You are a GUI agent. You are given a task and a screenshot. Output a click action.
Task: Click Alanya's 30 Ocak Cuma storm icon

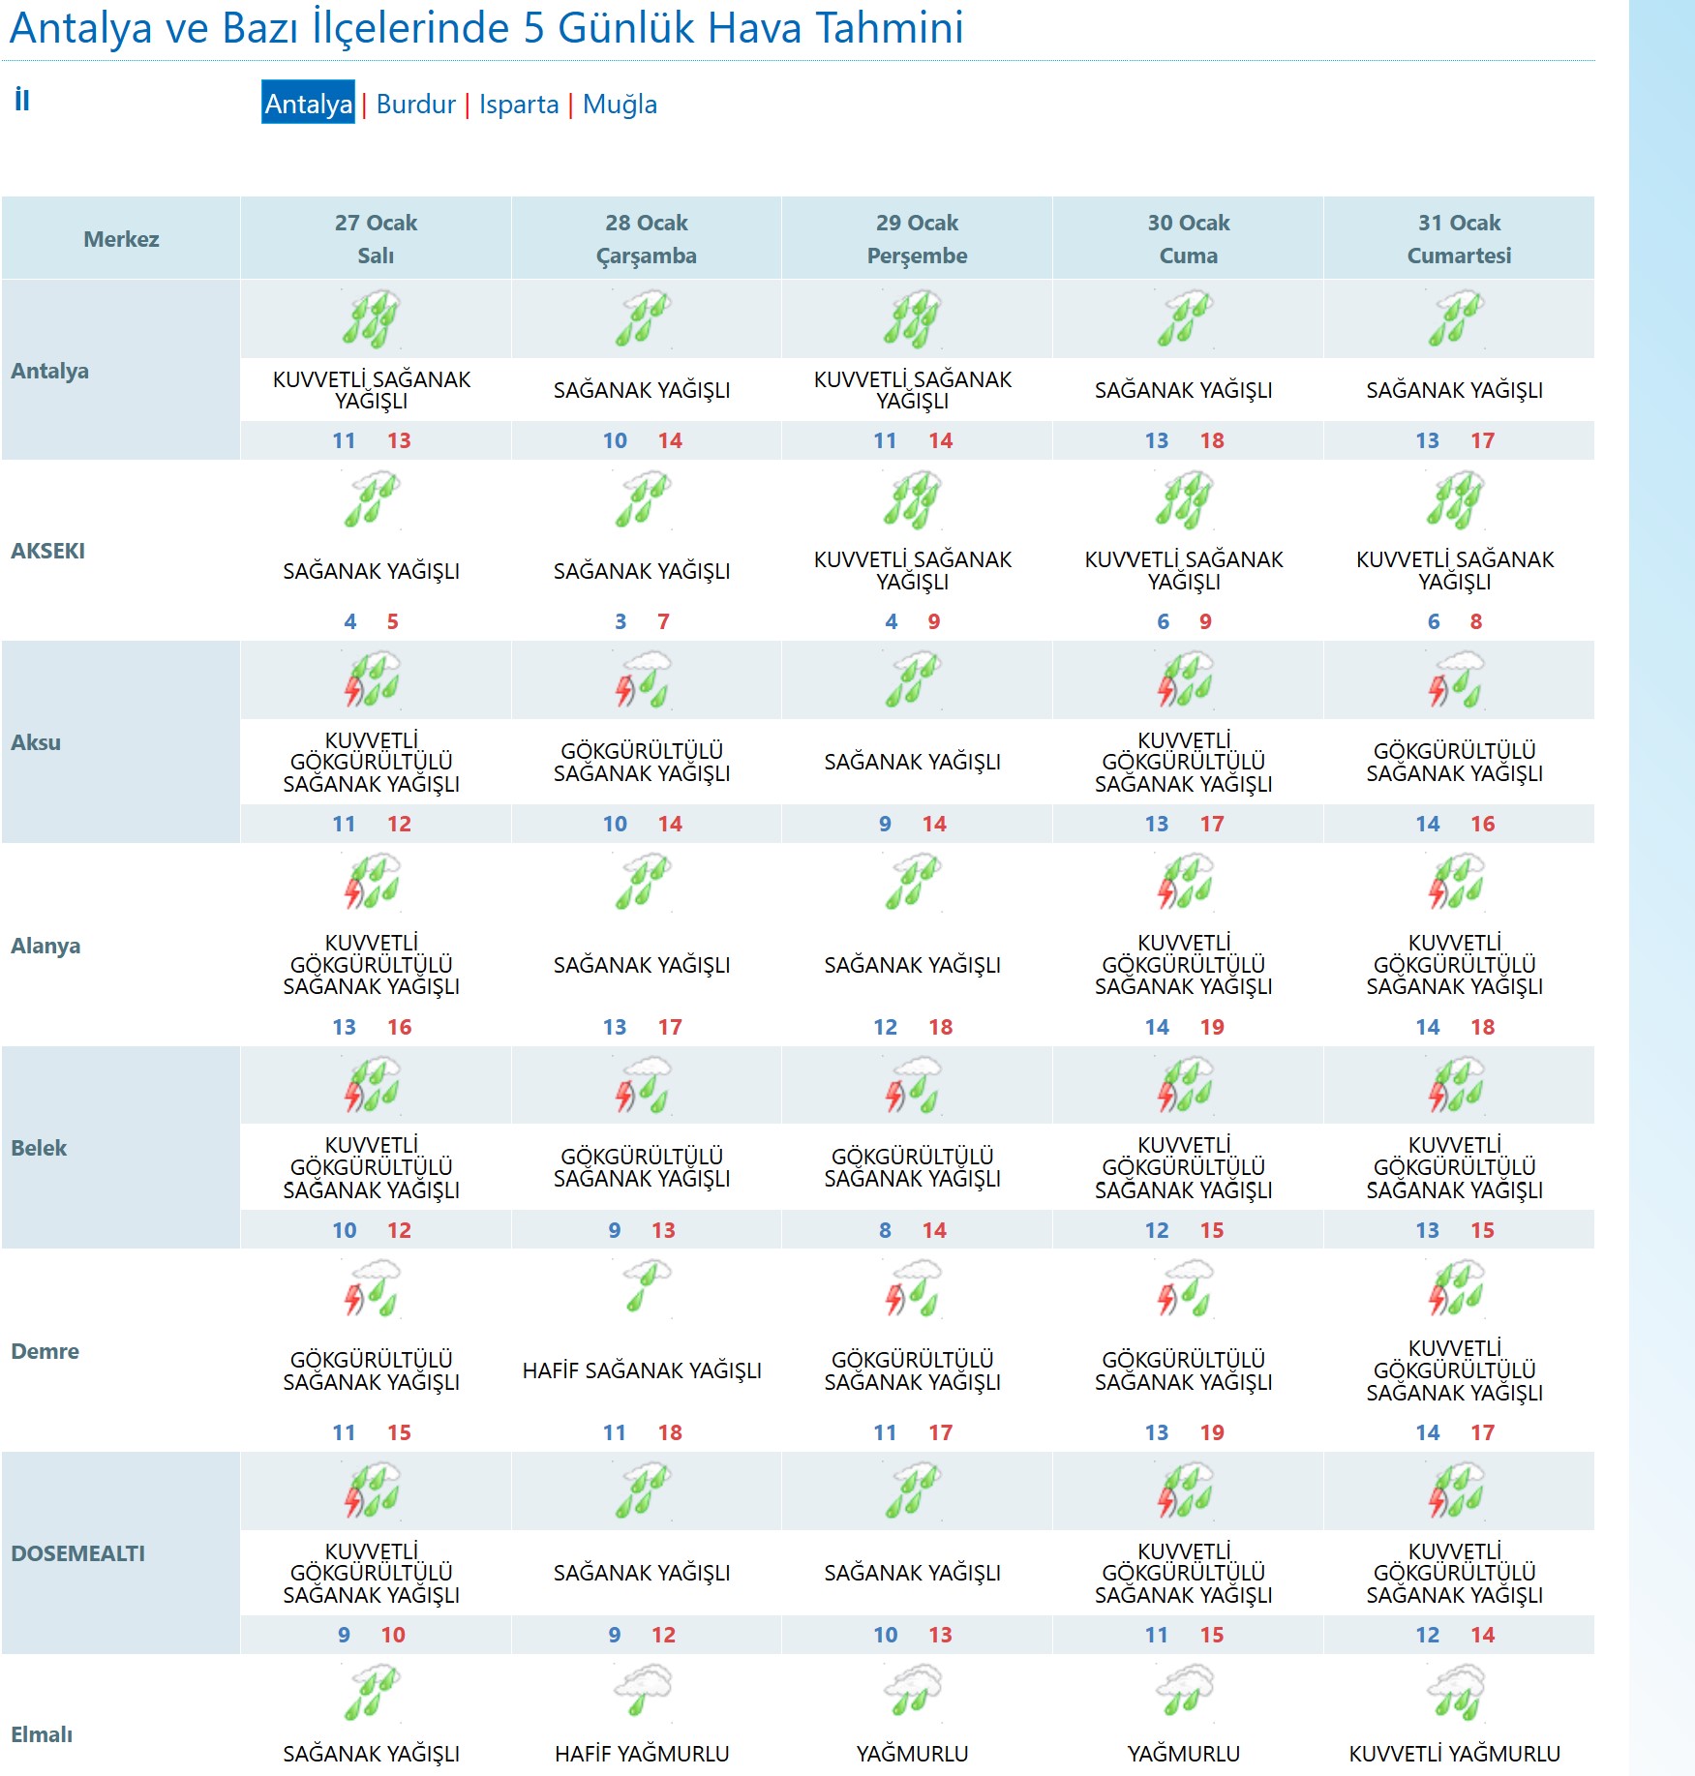1184,882
